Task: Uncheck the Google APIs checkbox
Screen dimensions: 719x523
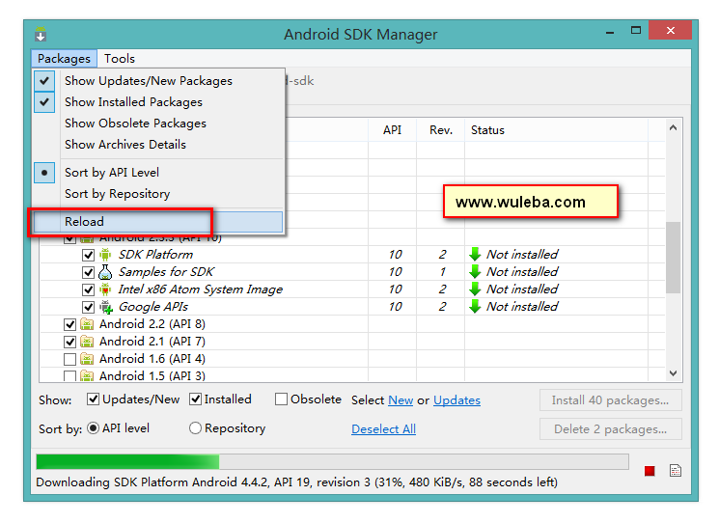Action: click(88, 307)
